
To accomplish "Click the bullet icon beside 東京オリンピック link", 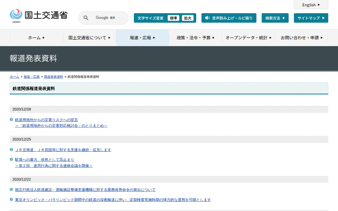I will coord(11,199).
